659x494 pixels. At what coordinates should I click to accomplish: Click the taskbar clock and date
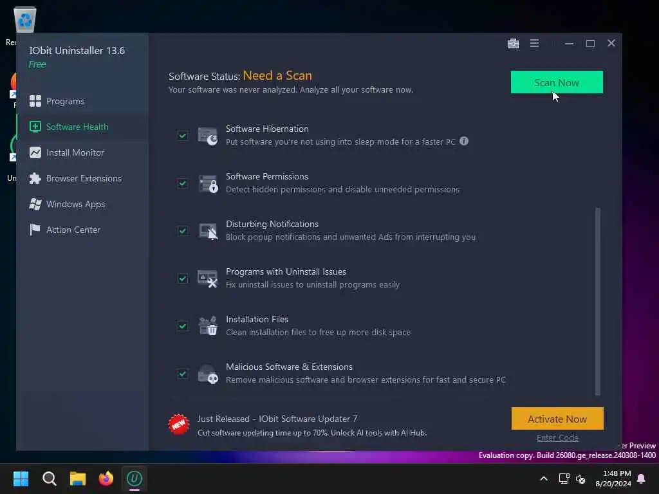pos(613,479)
